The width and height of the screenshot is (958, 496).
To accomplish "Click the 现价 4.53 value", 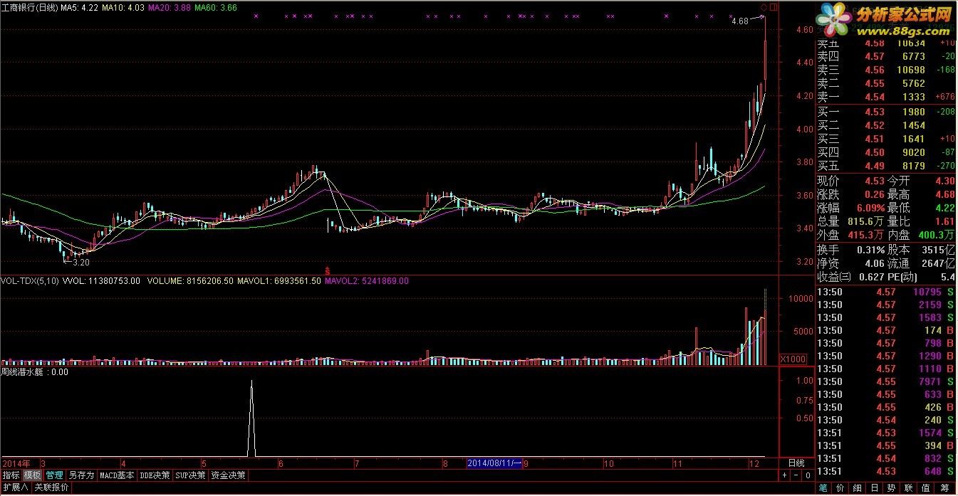I will tap(874, 181).
